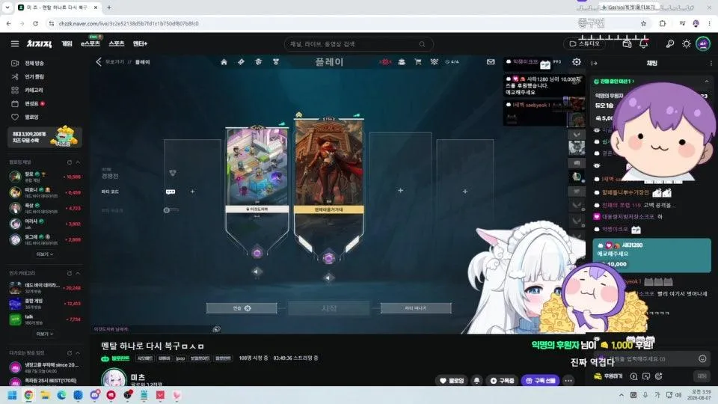718x404 pixels.
Task: Click the home icon in game top bar
Action: [x=224, y=62]
